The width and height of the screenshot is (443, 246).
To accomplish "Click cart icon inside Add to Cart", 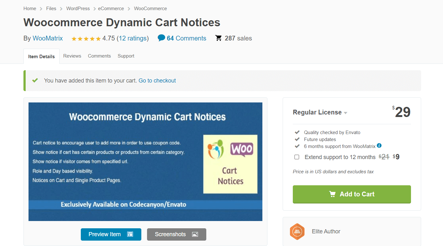I will (332, 194).
